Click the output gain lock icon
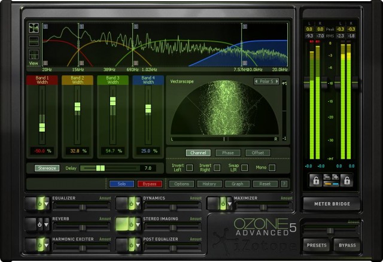This screenshot has width=383, height=262. click(x=346, y=179)
